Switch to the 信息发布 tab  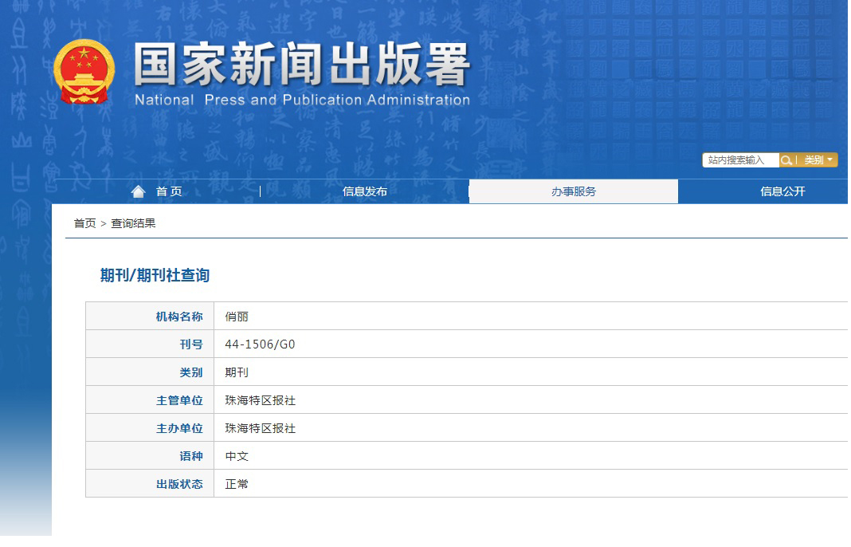[x=366, y=191]
